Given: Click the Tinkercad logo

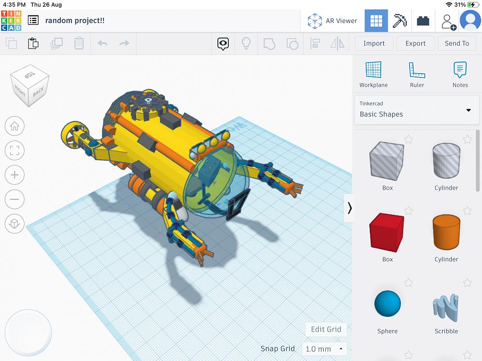Looking at the screenshot, I should pyautogui.click(x=12, y=20).
